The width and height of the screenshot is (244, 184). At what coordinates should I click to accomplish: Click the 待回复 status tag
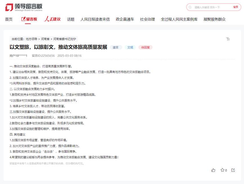point(145,47)
